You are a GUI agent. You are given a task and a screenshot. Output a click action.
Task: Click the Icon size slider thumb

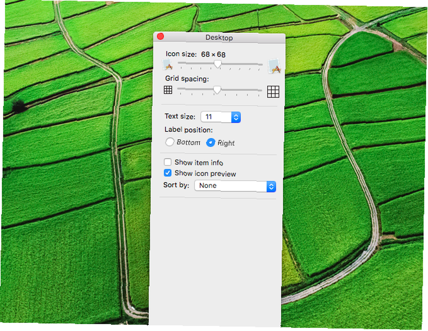click(217, 64)
